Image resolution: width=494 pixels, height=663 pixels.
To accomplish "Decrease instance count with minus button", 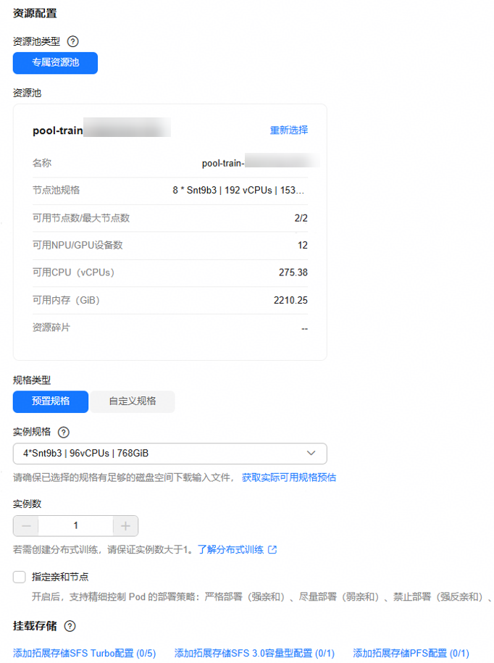I will coord(26,526).
